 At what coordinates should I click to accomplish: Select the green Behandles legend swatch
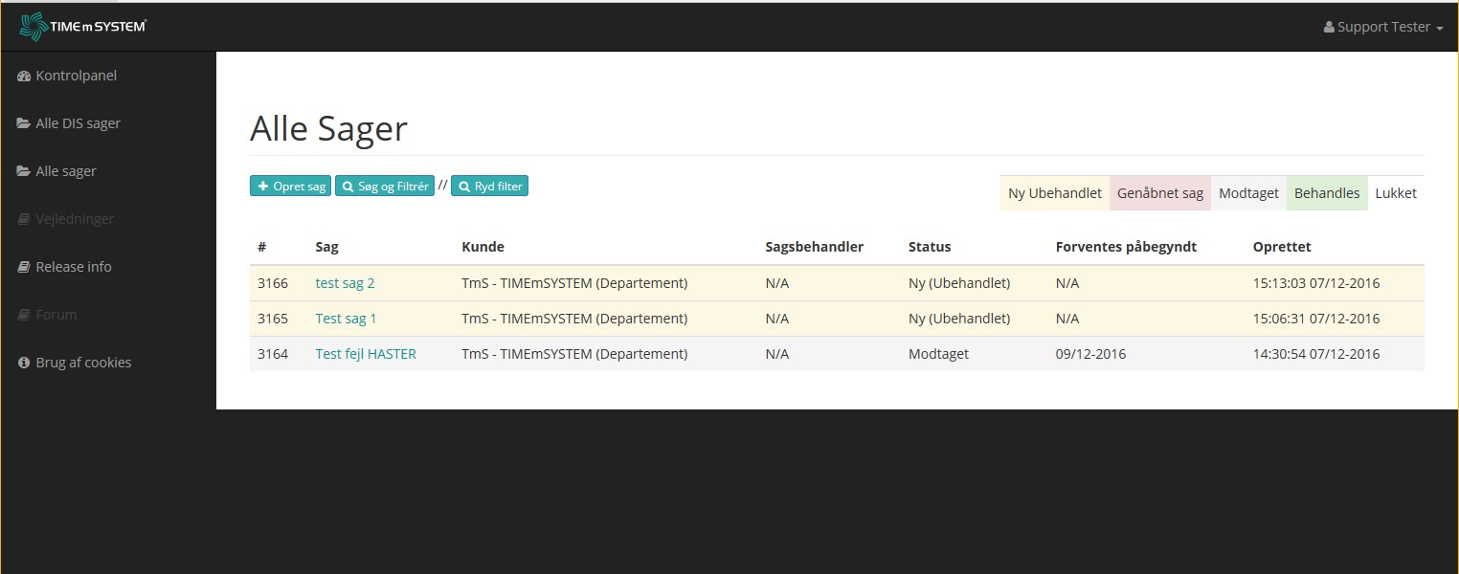click(x=1327, y=193)
